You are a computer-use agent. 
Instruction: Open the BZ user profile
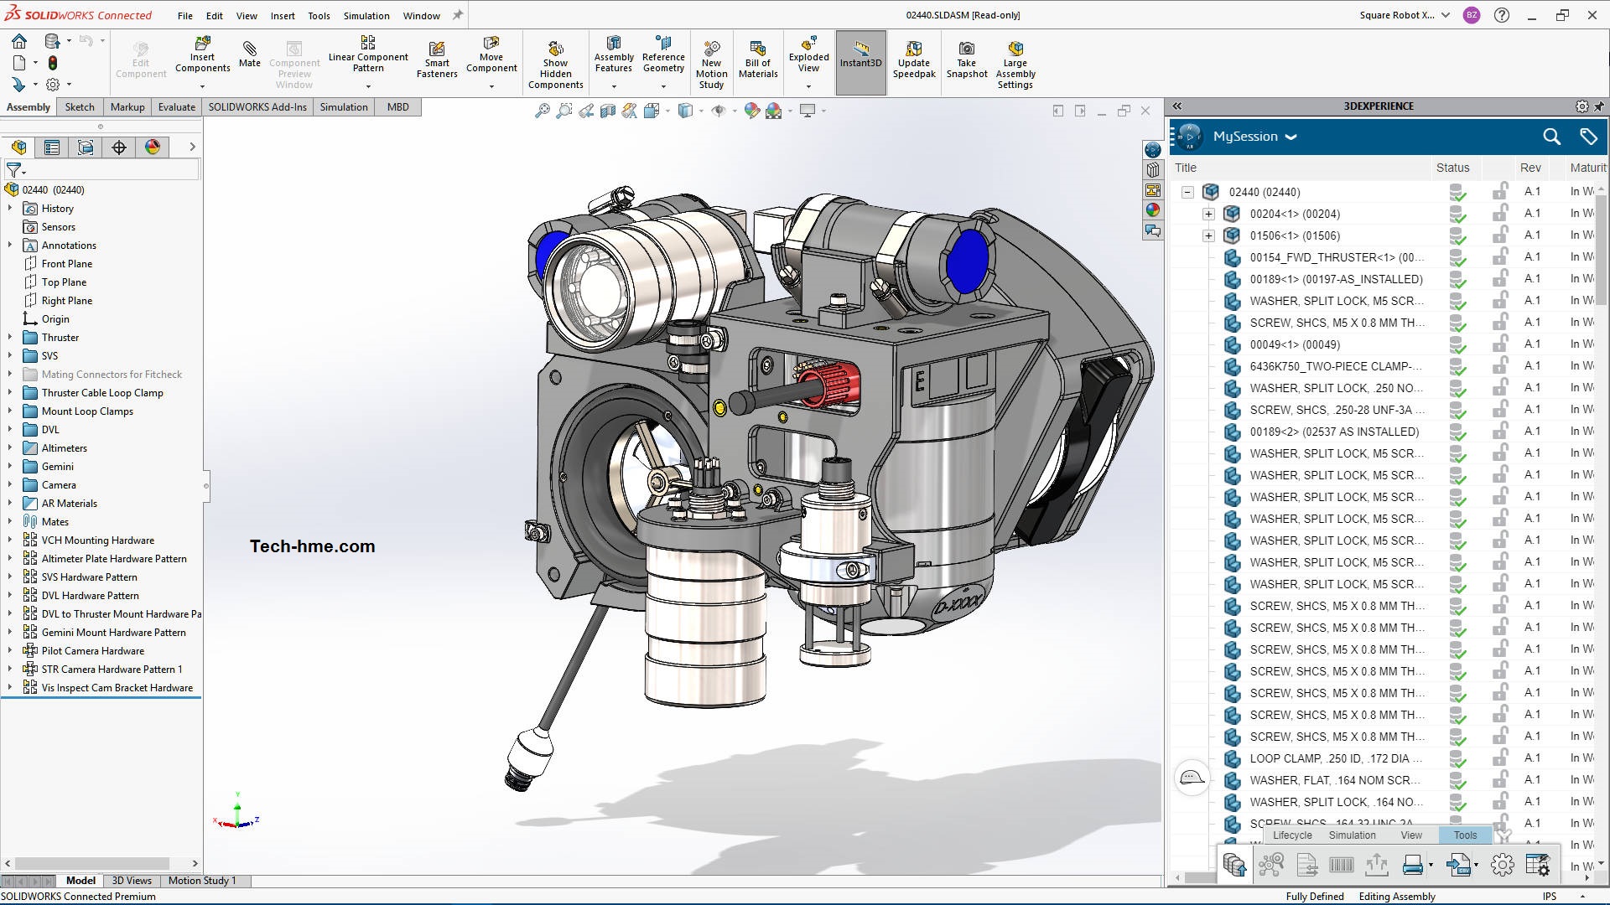pyautogui.click(x=1472, y=15)
